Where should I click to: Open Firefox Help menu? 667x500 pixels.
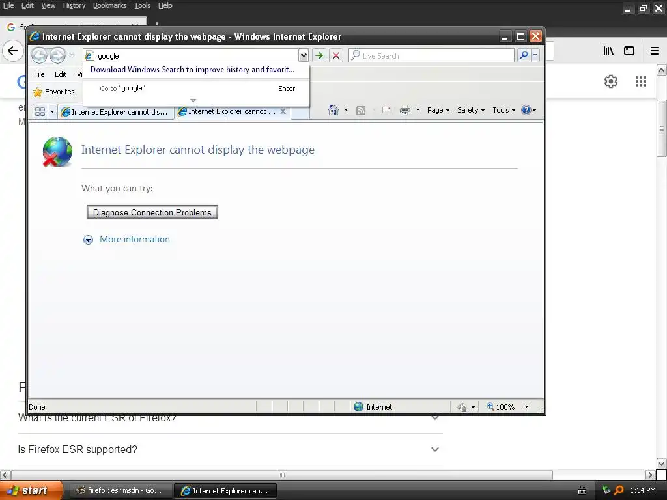point(165,5)
